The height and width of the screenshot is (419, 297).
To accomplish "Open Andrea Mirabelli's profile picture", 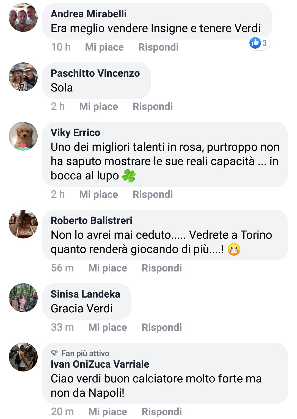I will [23, 18].
